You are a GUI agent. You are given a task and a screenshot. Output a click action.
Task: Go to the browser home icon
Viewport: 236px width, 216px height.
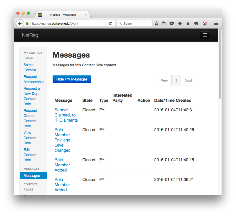coord(188,23)
